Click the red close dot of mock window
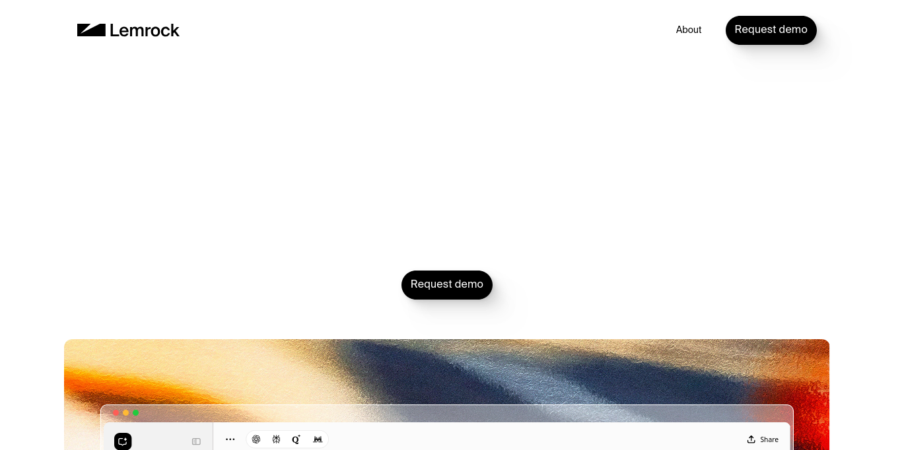Screen dimensions: 902x450 pos(116,413)
